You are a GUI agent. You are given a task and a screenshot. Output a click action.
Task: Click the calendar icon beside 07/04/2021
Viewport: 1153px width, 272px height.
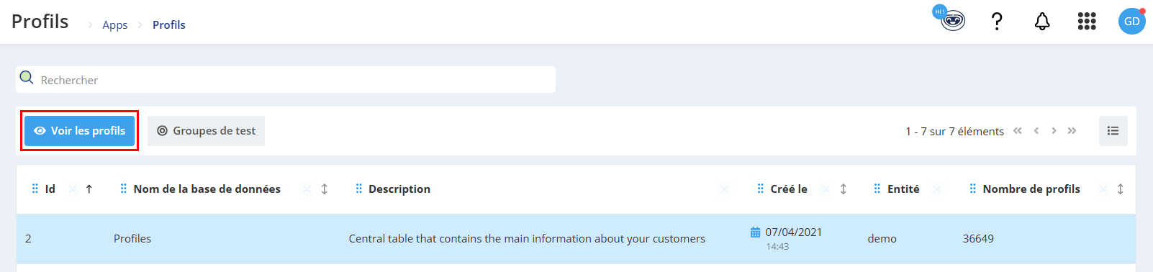755,232
